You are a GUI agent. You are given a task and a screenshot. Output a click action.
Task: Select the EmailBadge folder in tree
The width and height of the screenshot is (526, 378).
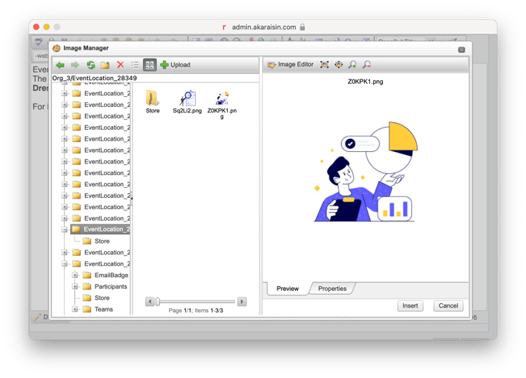[x=106, y=275]
